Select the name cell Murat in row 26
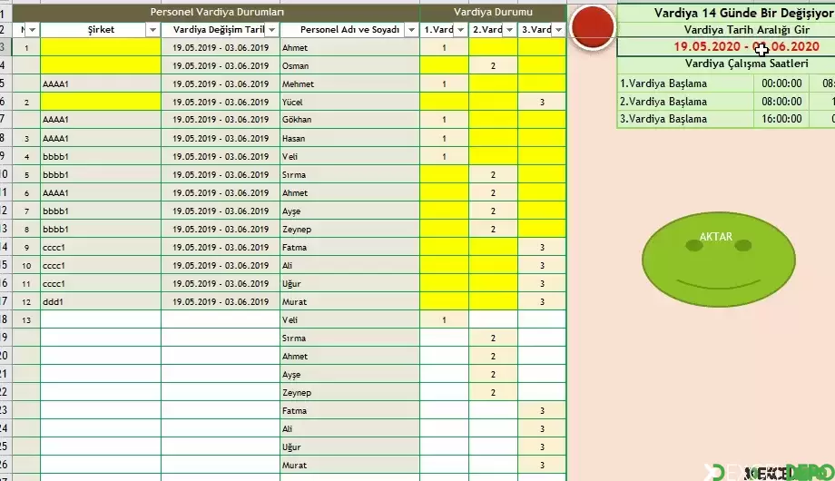The height and width of the screenshot is (481, 835). [349, 465]
